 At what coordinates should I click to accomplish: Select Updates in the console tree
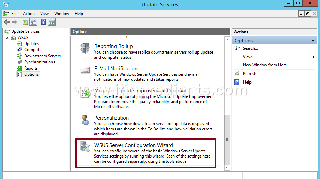(x=31, y=44)
